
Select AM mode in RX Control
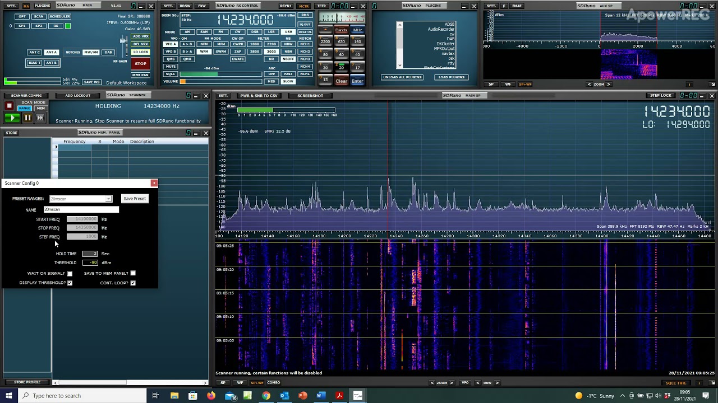[x=187, y=32]
